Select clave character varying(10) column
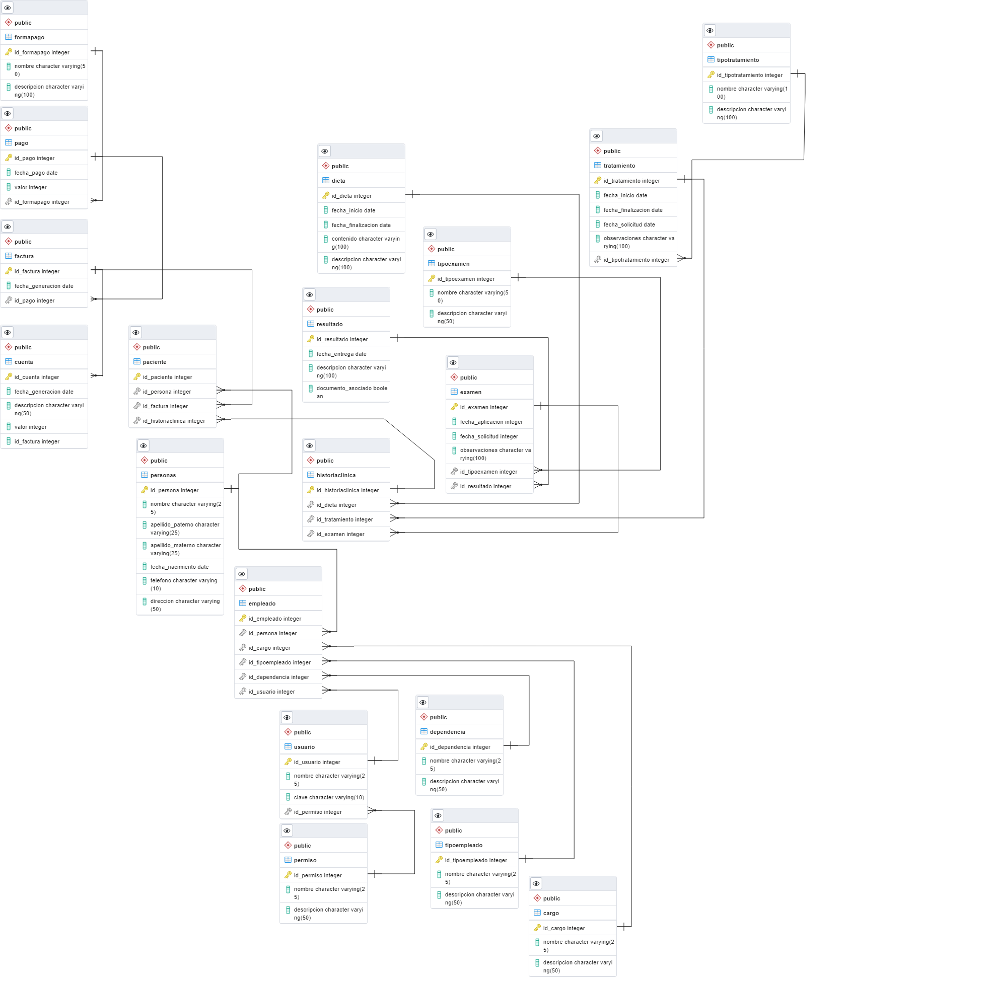 coord(329,797)
